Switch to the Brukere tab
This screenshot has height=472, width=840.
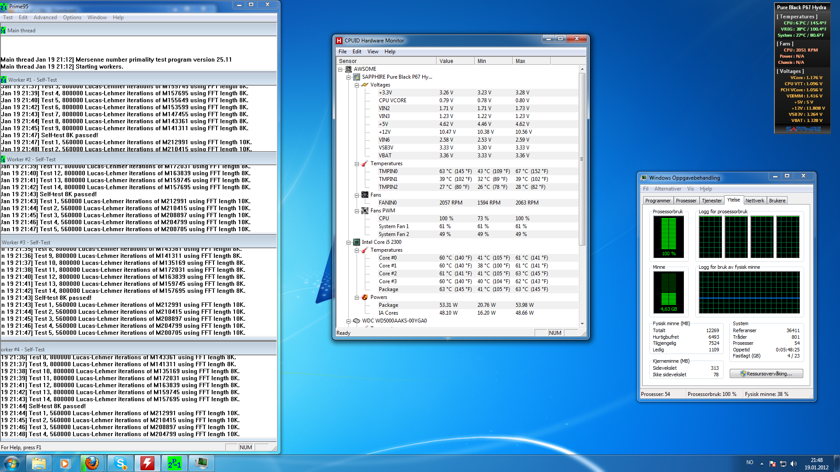777,201
